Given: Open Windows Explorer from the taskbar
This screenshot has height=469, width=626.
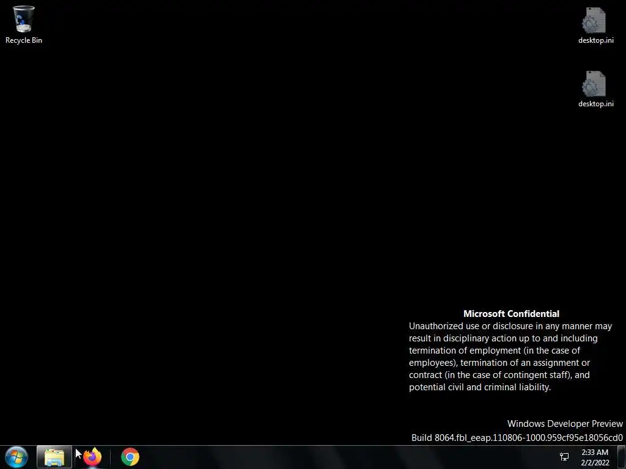Looking at the screenshot, I should 54,457.
